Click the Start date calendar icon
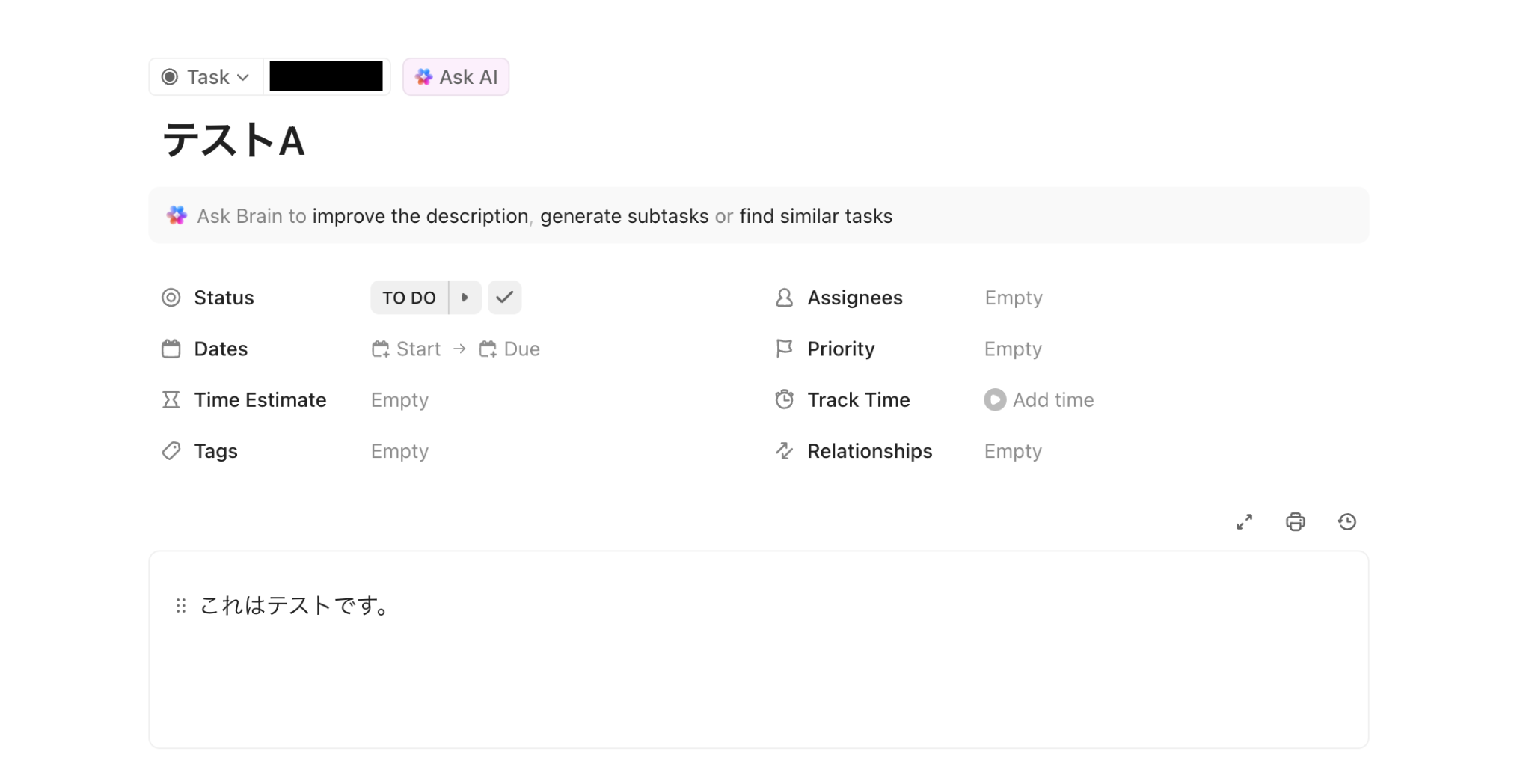 click(x=381, y=349)
